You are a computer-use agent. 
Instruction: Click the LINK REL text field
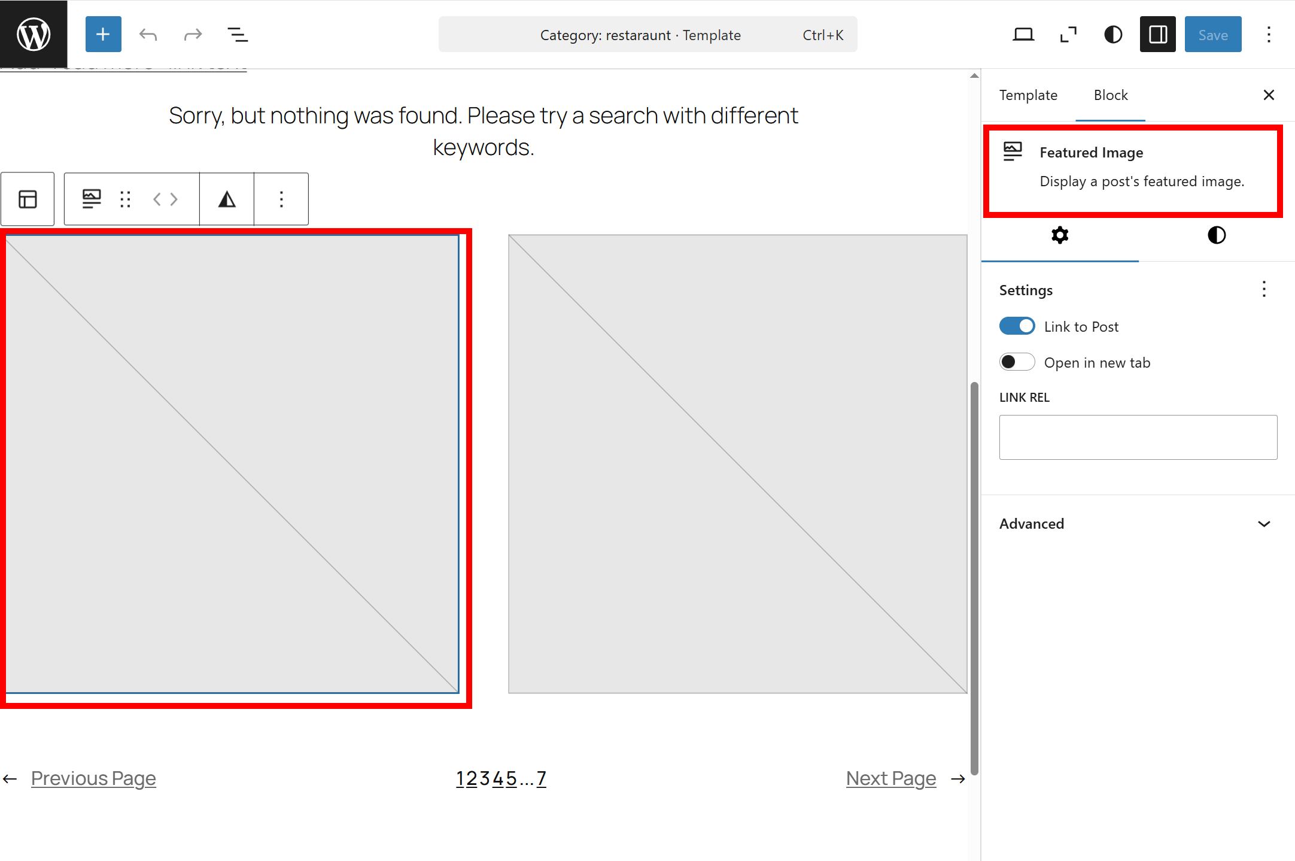coord(1138,437)
